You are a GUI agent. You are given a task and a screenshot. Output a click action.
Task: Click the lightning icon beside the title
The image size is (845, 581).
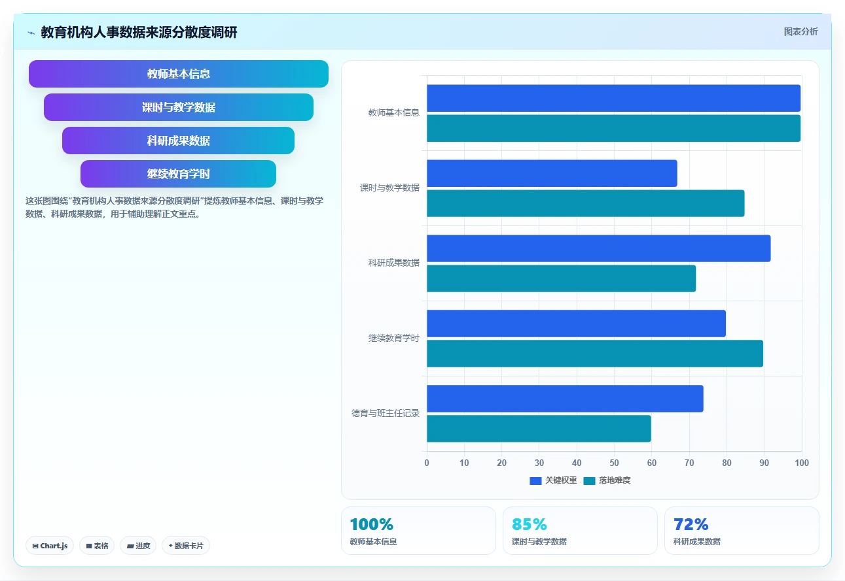pos(31,33)
